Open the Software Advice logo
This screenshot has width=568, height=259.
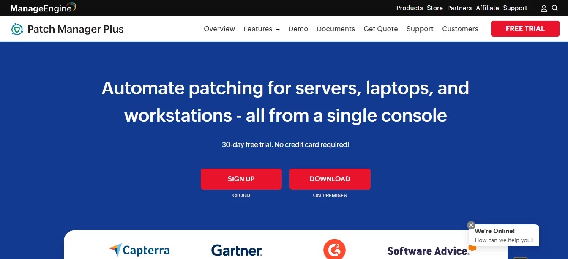431,251
